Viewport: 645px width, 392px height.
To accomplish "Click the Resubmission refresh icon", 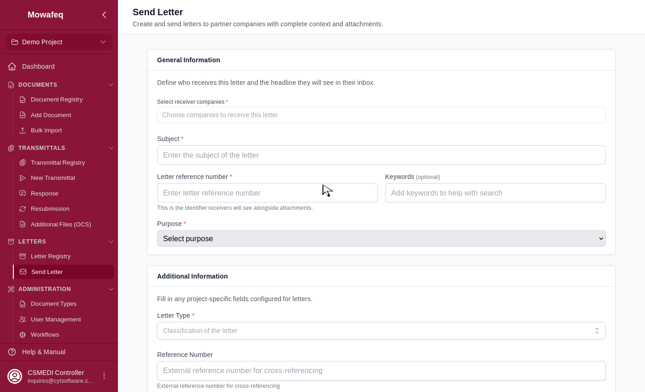I will coord(23,209).
